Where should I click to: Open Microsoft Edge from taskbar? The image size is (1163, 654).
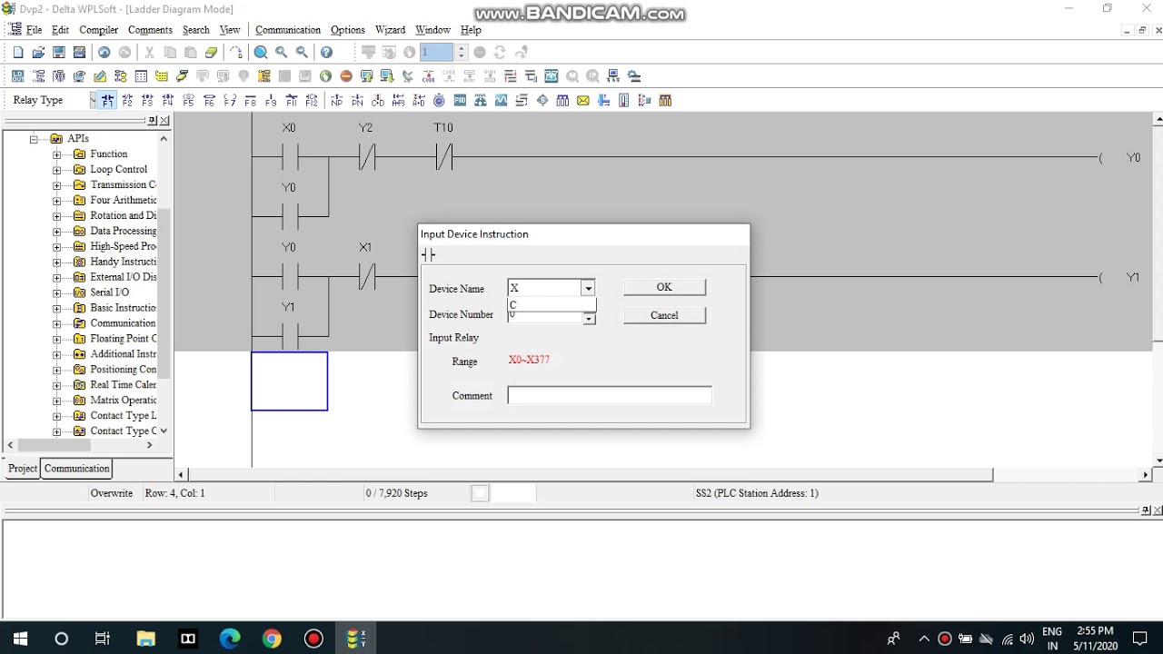tap(230, 639)
